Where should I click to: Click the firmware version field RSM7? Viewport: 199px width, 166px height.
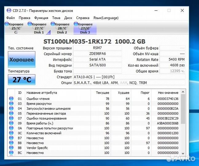tap(97, 48)
